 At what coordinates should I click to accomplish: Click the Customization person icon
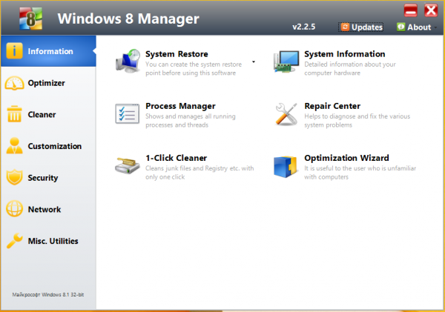coord(14,146)
